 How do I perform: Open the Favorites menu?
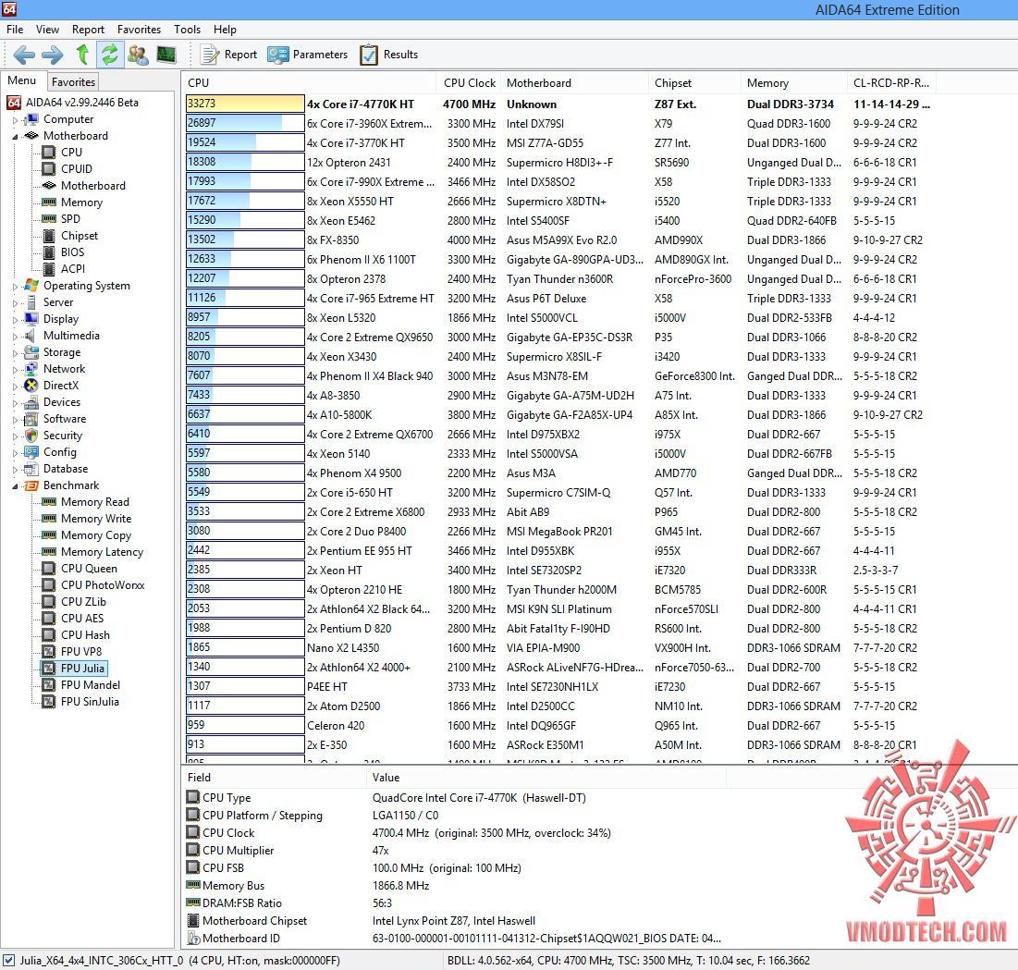pyautogui.click(x=139, y=30)
